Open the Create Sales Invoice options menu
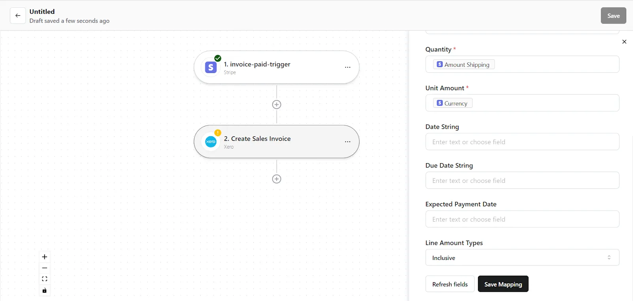This screenshot has height=301, width=633. coord(348,141)
